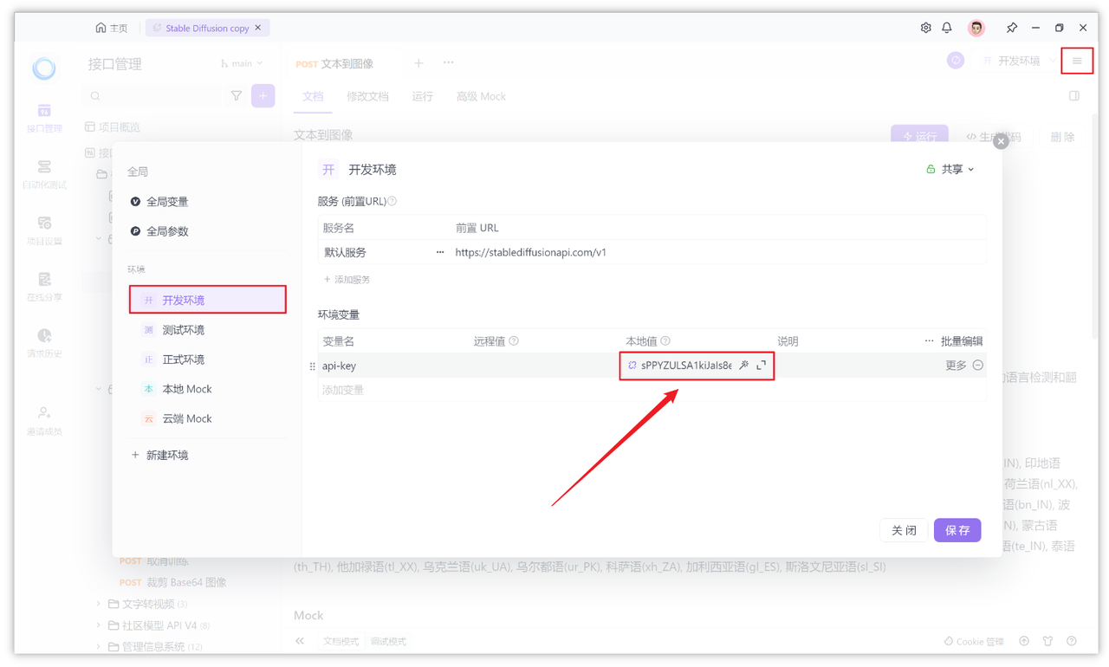1109x667 pixels.
Task: Click 添加变量 to add a variable
Action: (x=343, y=390)
